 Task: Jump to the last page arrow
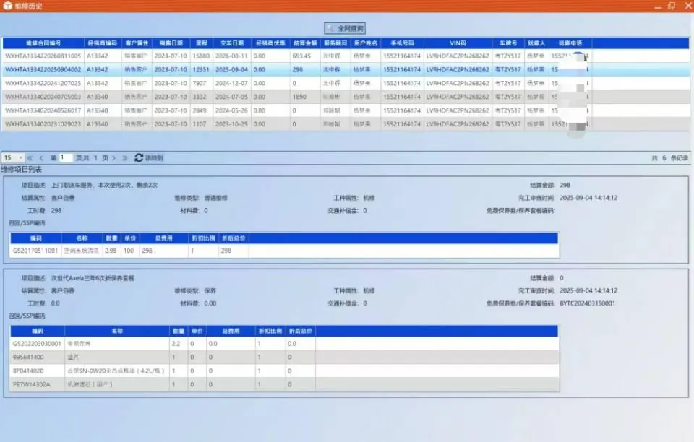125,157
